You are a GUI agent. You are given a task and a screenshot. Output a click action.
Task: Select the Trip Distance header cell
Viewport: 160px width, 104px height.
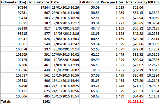(39, 2)
